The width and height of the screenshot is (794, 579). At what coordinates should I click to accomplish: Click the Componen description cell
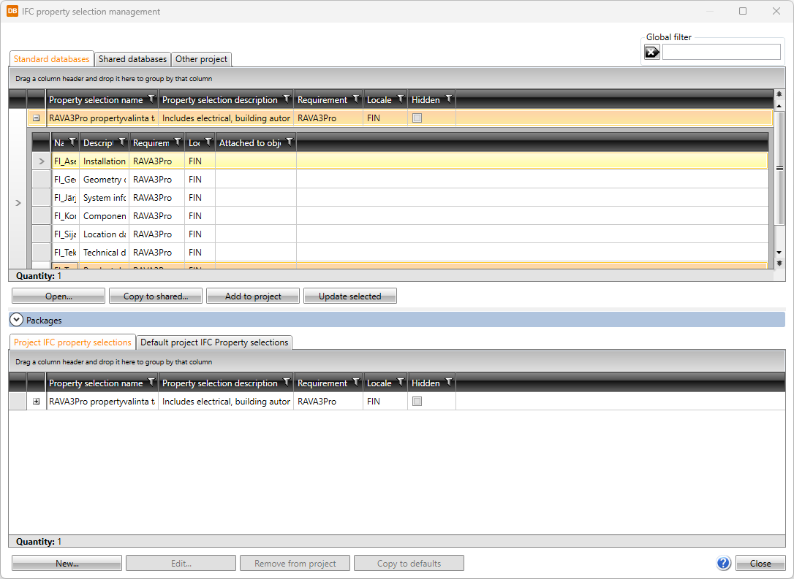(105, 216)
